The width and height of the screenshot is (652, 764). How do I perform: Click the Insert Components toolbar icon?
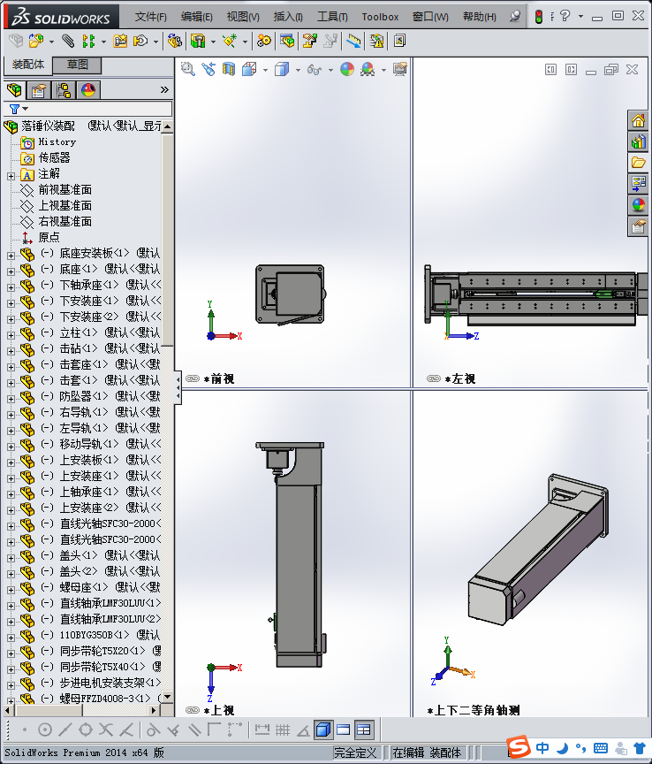pos(35,41)
